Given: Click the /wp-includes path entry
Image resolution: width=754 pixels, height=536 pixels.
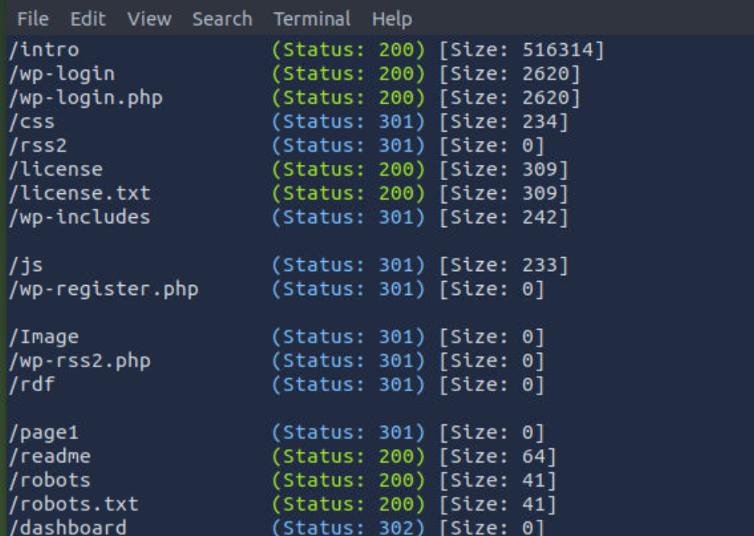Looking at the screenshot, I should [80, 218].
